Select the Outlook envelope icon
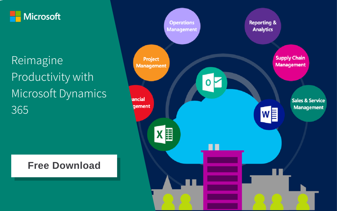The height and width of the screenshot is (211, 337). [211, 82]
